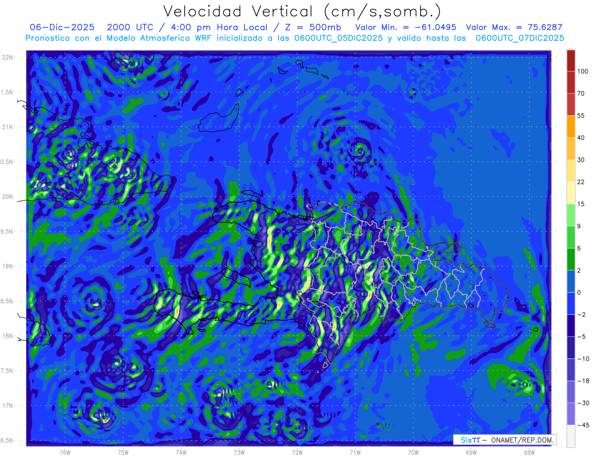Click the dark red color bar segment above 100

(x=571, y=60)
